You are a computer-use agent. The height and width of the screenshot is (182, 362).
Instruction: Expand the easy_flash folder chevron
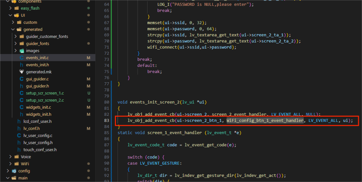pyautogui.click(x=10, y=8)
